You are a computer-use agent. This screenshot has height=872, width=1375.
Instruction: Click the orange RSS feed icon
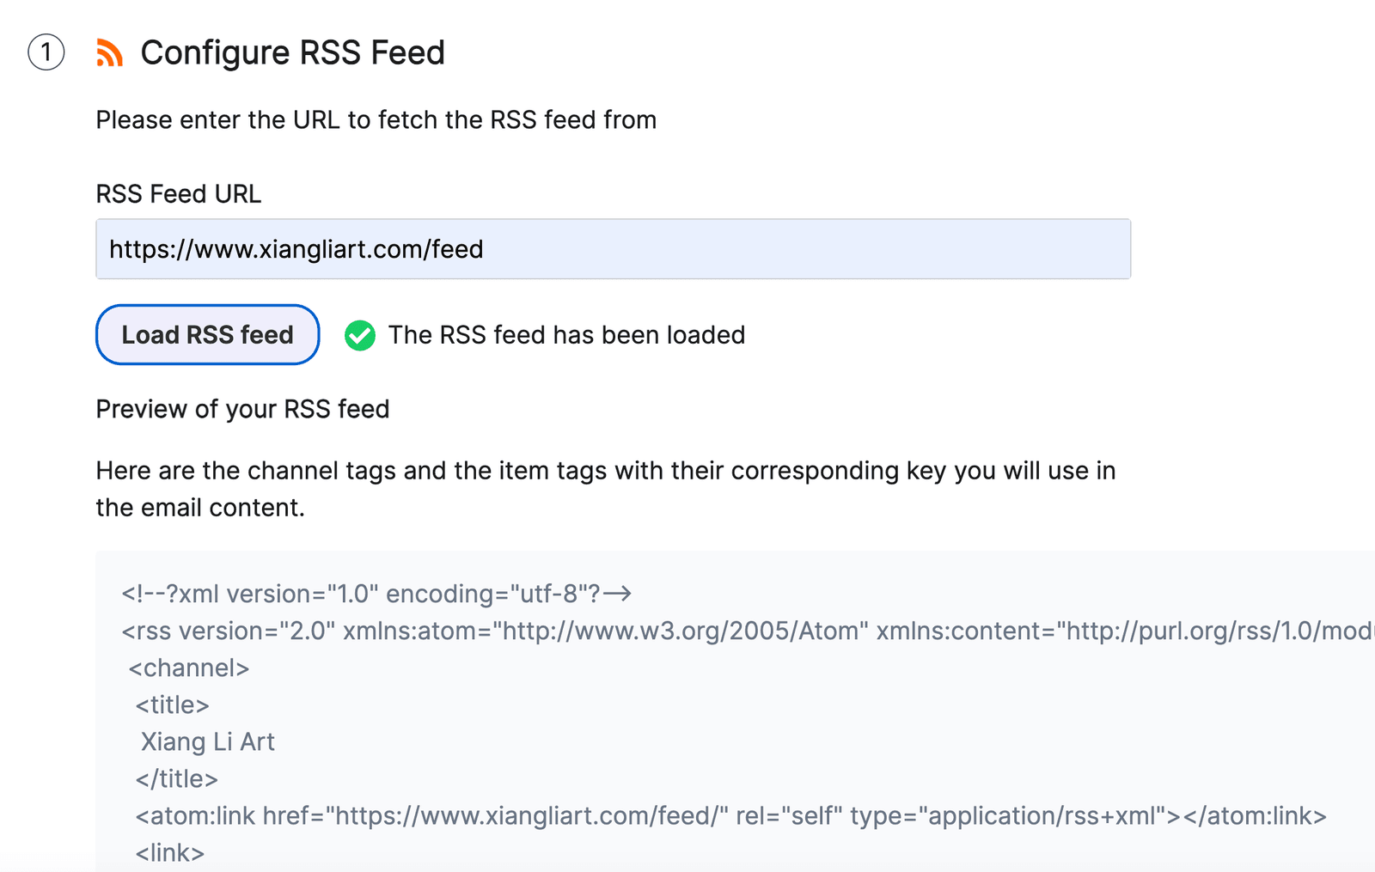pyautogui.click(x=109, y=52)
